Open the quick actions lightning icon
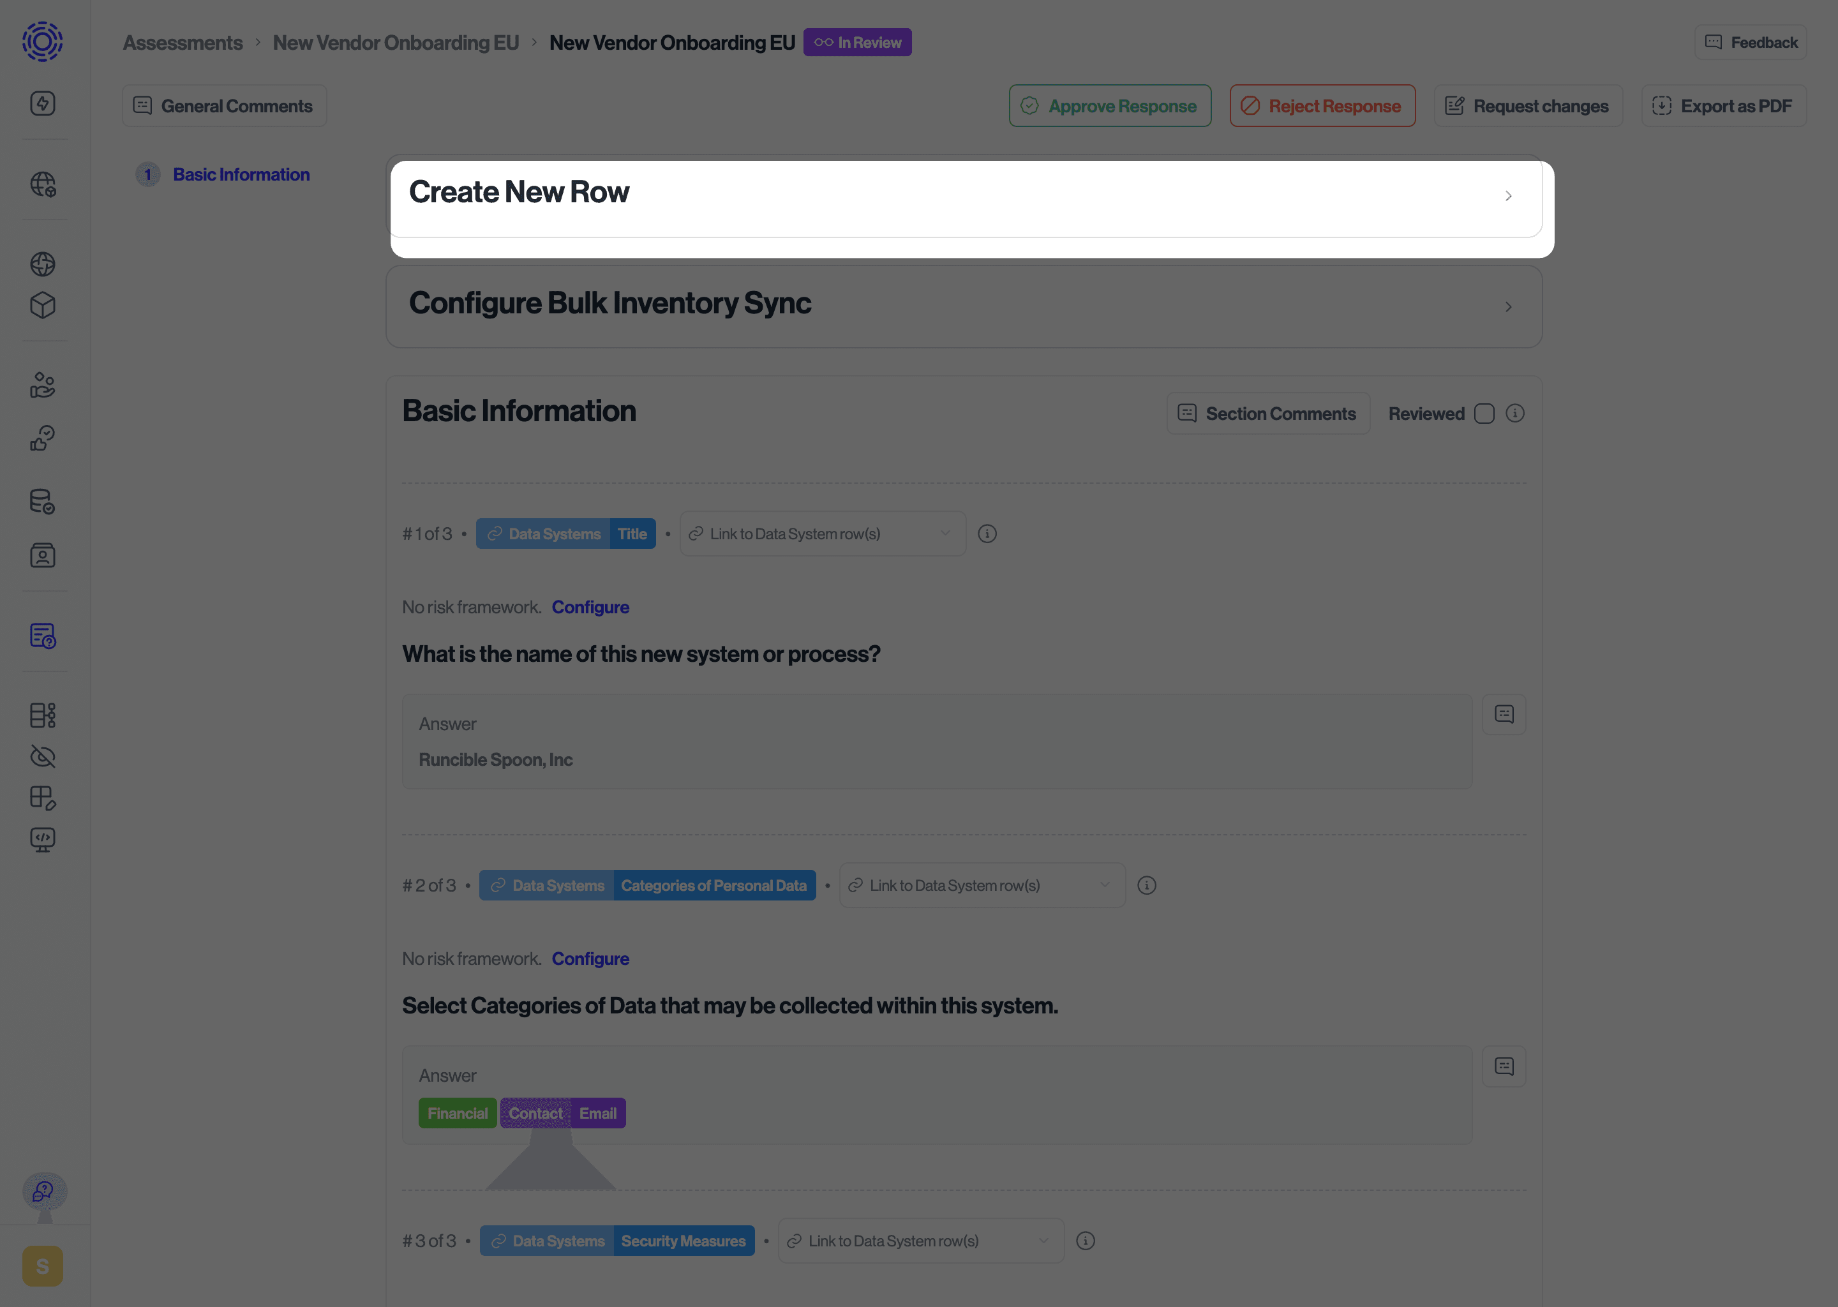Viewport: 1838px width, 1307px height. coord(43,103)
